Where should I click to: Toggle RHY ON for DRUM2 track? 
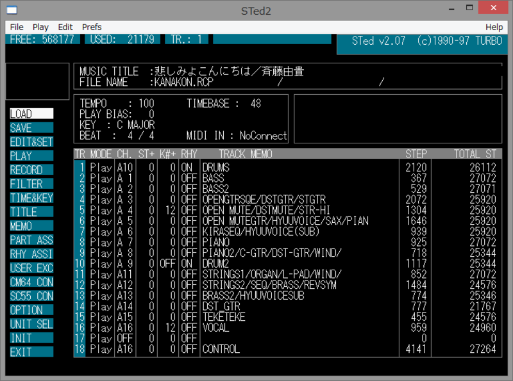pyautogui.click(x=187, y=264)
